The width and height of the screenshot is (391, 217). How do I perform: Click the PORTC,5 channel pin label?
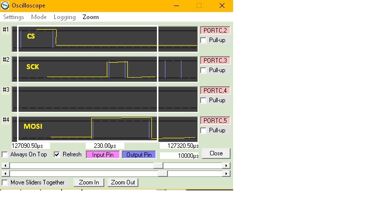(215, 121)
